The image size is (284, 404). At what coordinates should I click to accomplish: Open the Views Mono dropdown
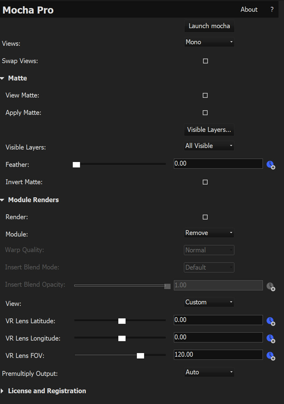(209, 42)
